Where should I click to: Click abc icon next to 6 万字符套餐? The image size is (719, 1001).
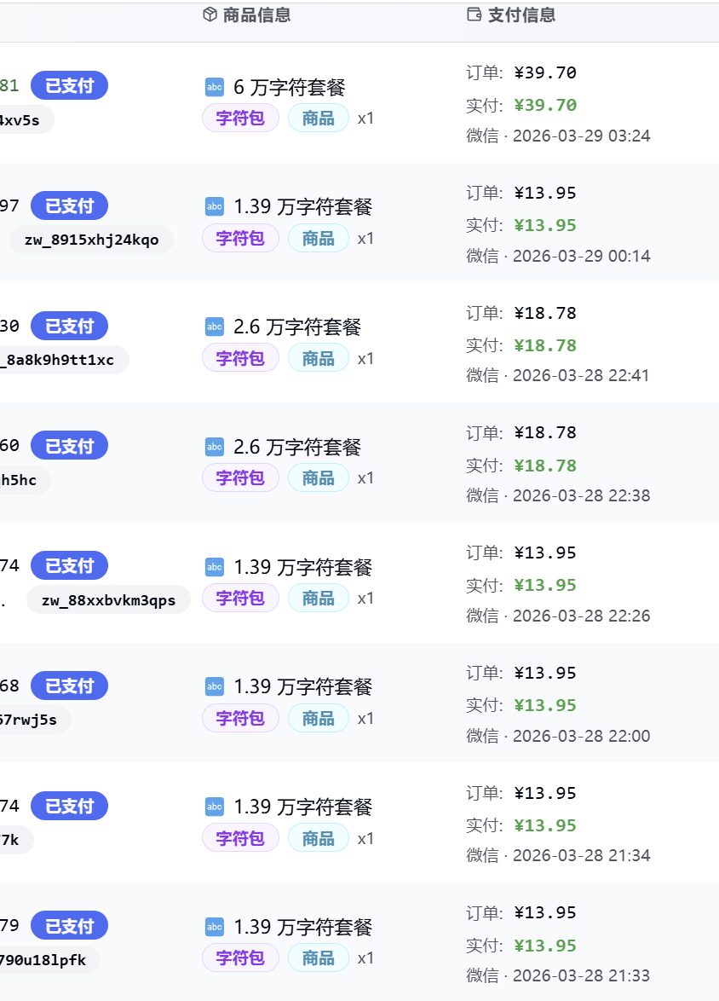[215, 87]
